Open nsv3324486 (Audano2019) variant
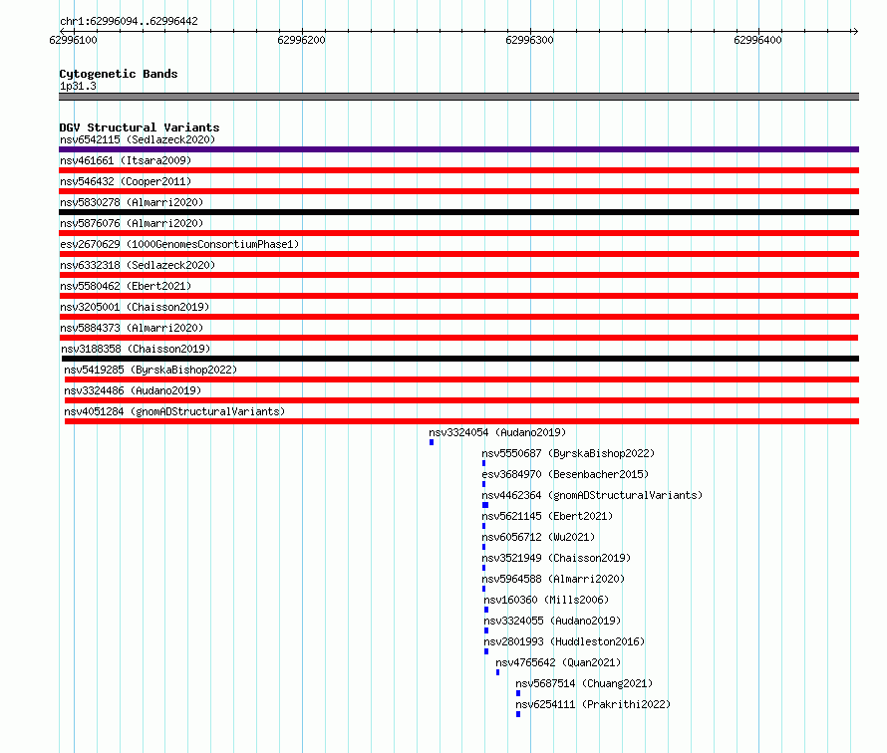The width and height of the screenshot is (887, 753). coord(133,390)
